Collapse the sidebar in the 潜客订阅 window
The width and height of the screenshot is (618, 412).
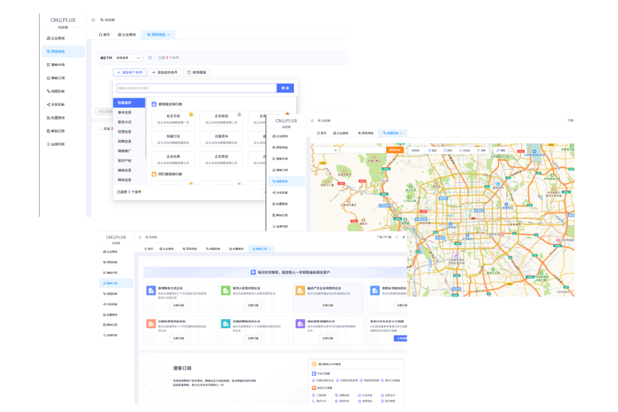[141, 237]
